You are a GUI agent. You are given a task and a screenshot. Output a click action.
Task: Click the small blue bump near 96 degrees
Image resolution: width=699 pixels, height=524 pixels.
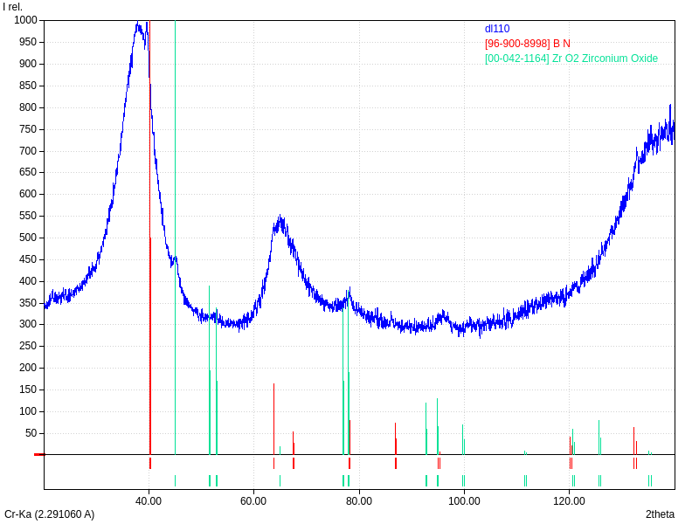(443, 314)
